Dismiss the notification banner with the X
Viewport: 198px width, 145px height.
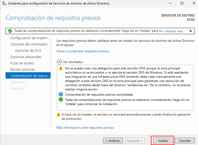[x=191, y=31]
